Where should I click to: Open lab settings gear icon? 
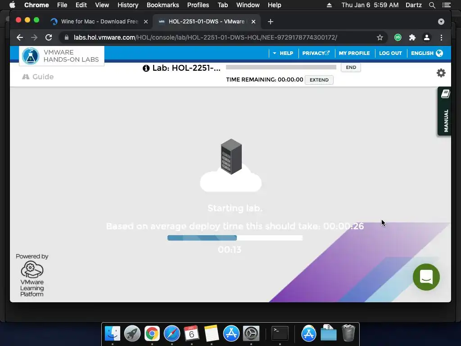point(441,73)
